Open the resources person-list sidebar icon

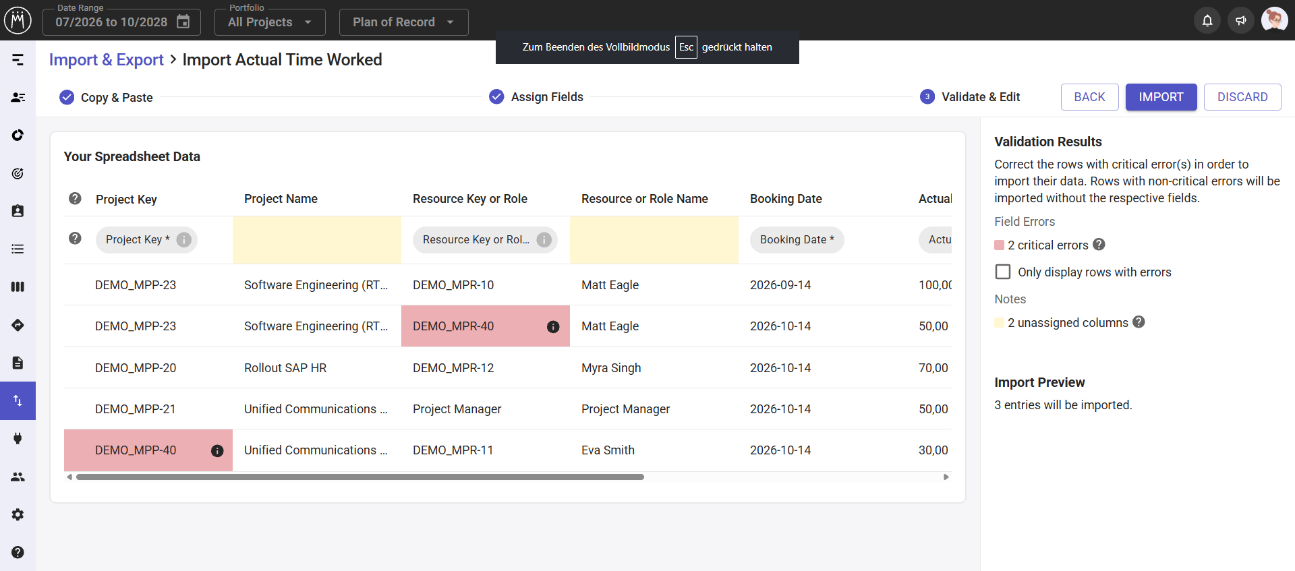tap(18, 98)
